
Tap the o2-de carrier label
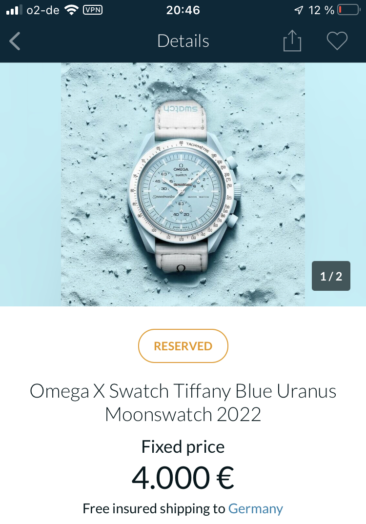pyautogui.click(x=43, y=10)
